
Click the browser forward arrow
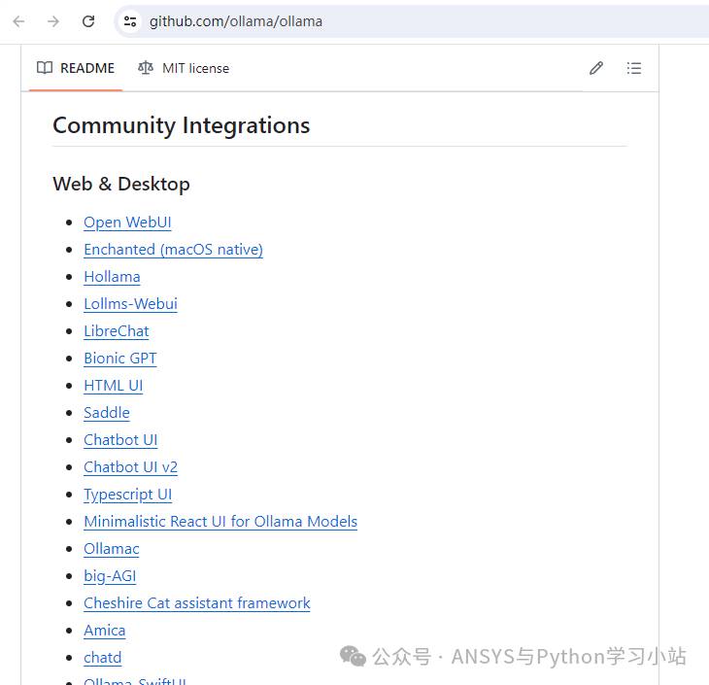[53, 21]
